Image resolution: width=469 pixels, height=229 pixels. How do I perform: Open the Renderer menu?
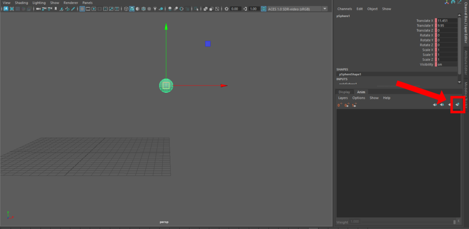pyautogui.click(x=71, y=3)
